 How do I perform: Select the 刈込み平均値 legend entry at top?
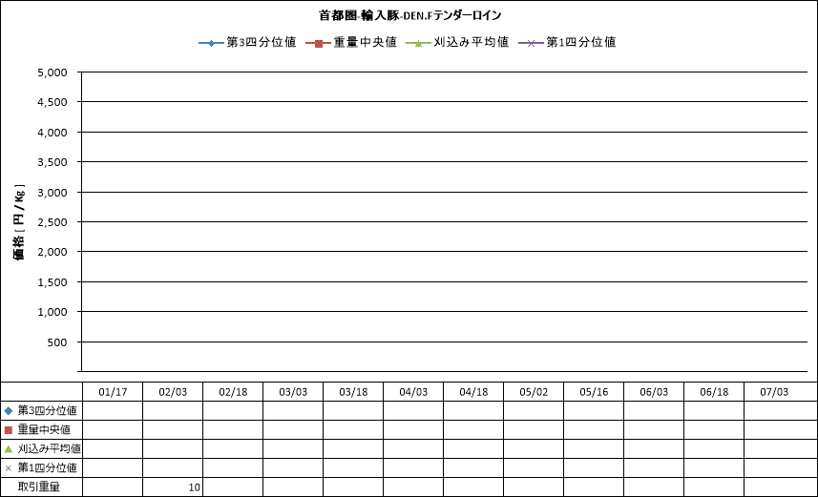pyautogui.click(x=457, y=42)
